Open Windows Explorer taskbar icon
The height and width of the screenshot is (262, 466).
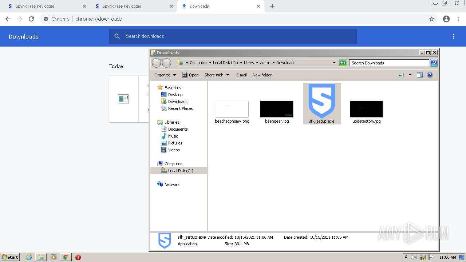pos(41,257)
